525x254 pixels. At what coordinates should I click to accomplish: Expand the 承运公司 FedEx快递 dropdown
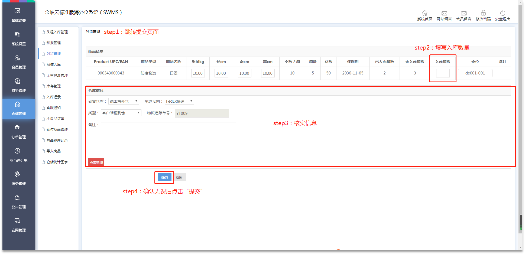point(179,101)
